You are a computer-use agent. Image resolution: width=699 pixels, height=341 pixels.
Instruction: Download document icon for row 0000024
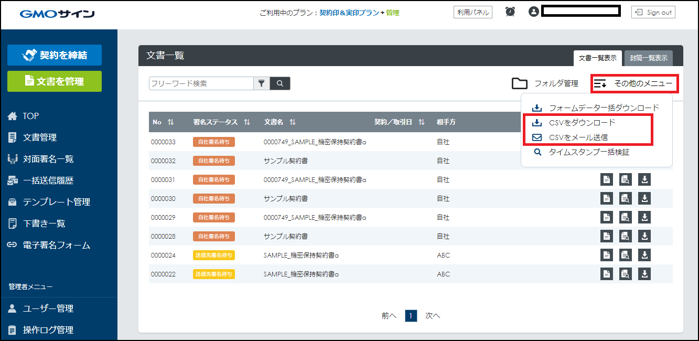(x=644, y=255)
